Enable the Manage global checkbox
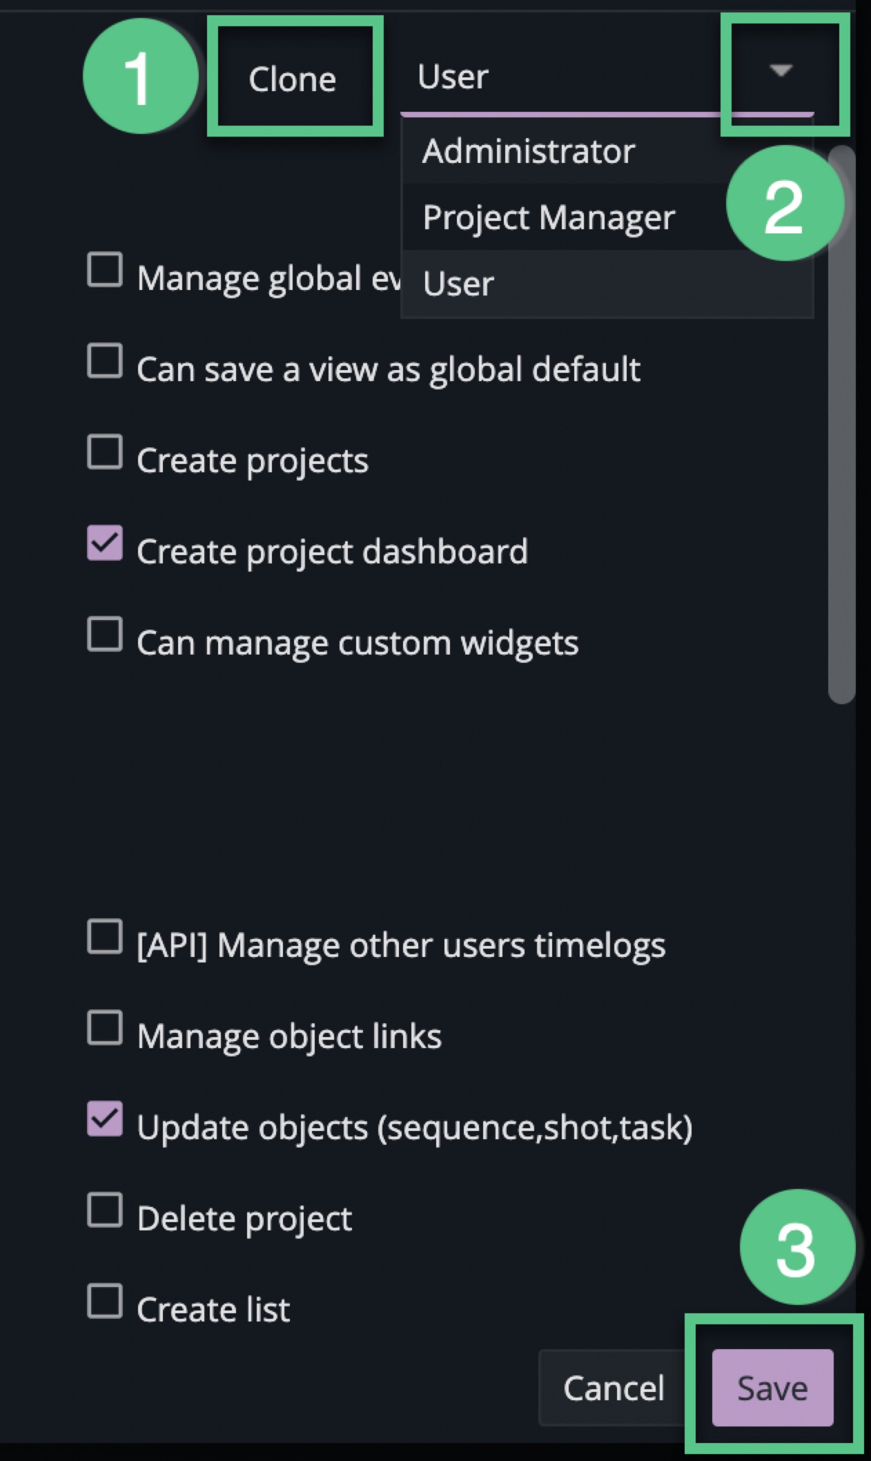This screenshot has height=1461, width=871. click(x=105, y=270)
